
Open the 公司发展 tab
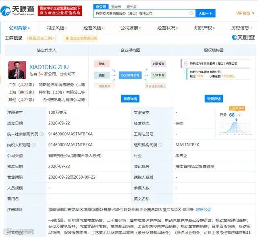[x=131, y=28]
